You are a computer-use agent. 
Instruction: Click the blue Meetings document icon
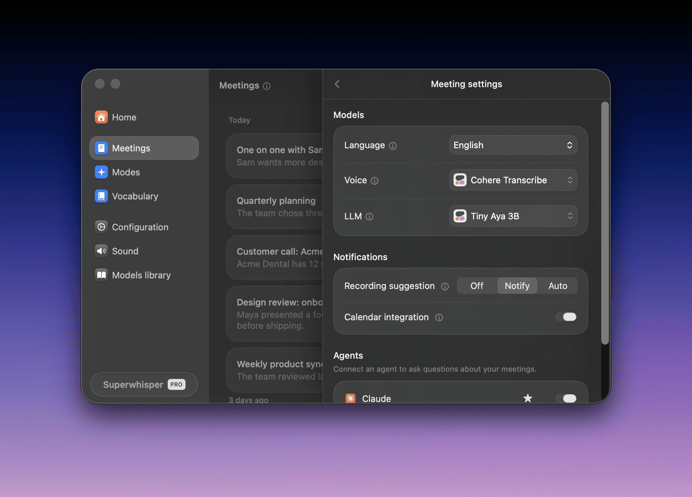coord(101,148)
